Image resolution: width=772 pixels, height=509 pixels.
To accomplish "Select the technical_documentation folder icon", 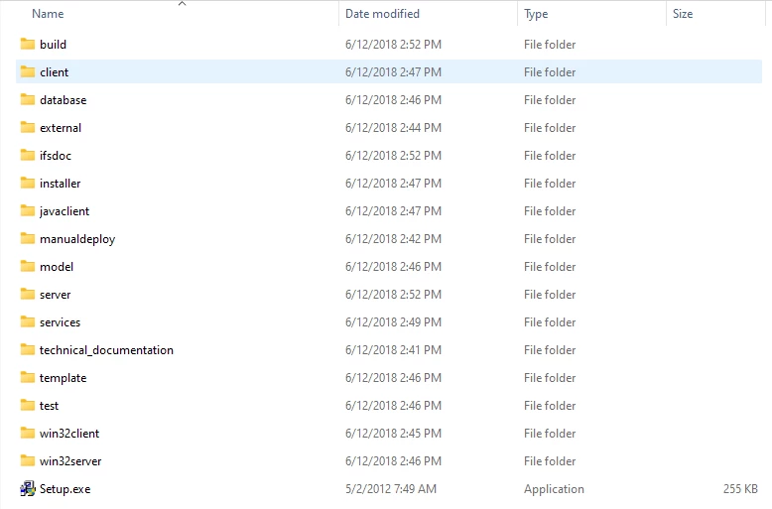I will click(x=28, y=350).
